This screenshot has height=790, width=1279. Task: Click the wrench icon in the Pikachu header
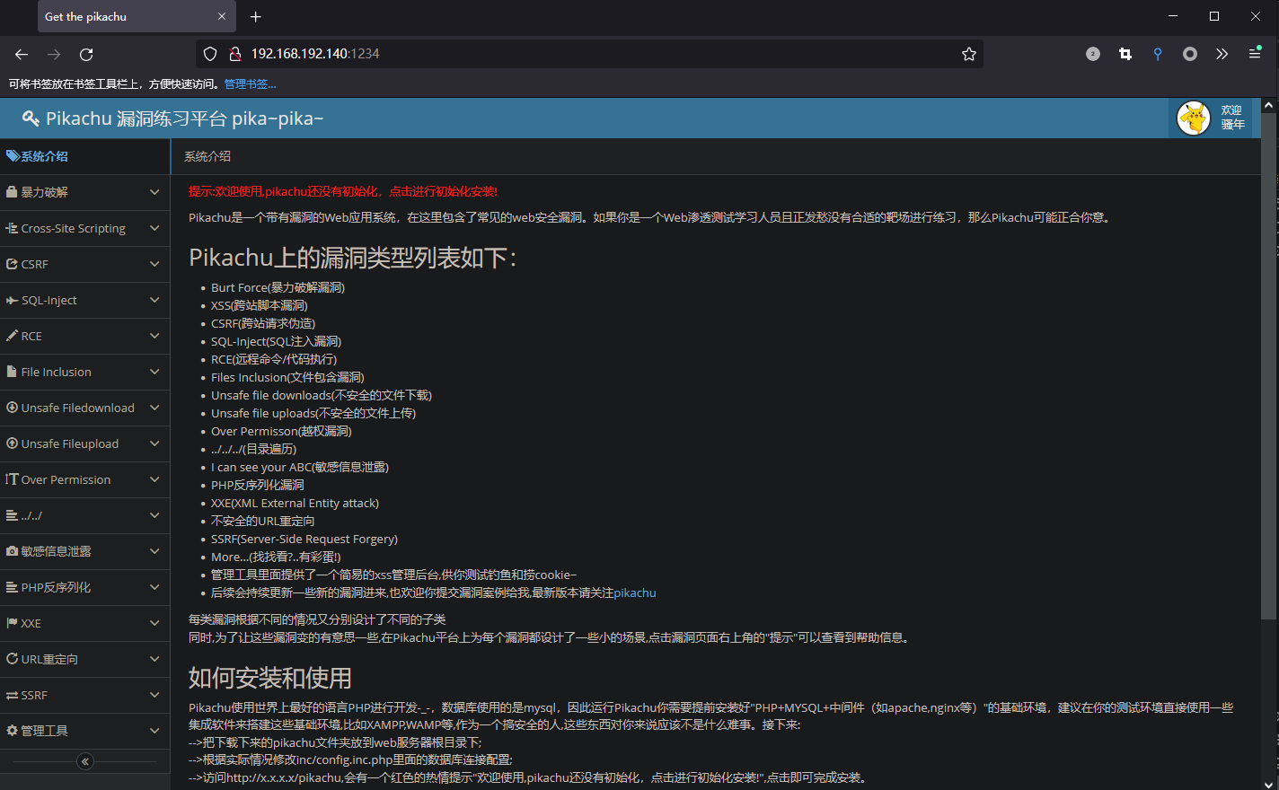(29, 118)
